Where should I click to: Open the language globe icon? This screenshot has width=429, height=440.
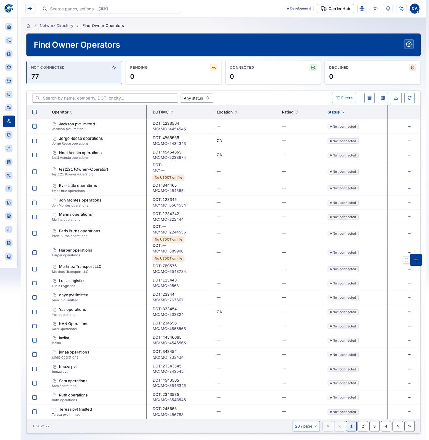click(x=362, y=9)
